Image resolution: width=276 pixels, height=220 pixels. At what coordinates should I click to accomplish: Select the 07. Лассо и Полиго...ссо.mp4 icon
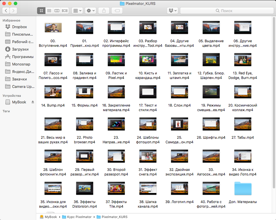53,60
